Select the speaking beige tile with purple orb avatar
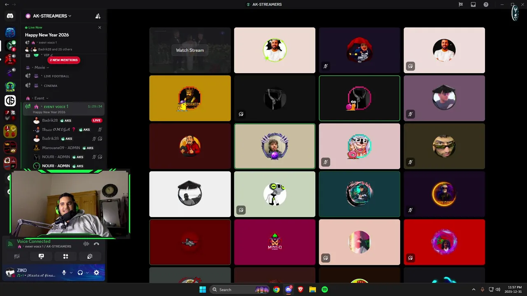The width and height of the screenshot is (527, 296). point(275,146)
